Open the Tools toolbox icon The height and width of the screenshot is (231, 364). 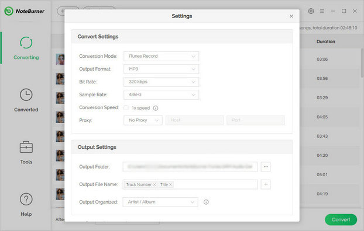(26, 147)
